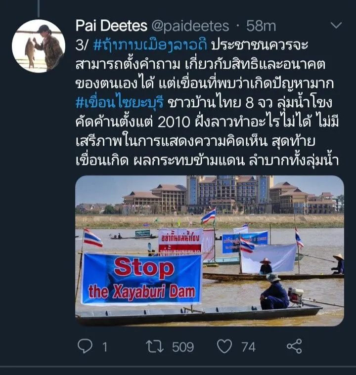This screenshot has width=356, height=375.
Task: Open the Pai Deetes display name
Action: point(111,26)
